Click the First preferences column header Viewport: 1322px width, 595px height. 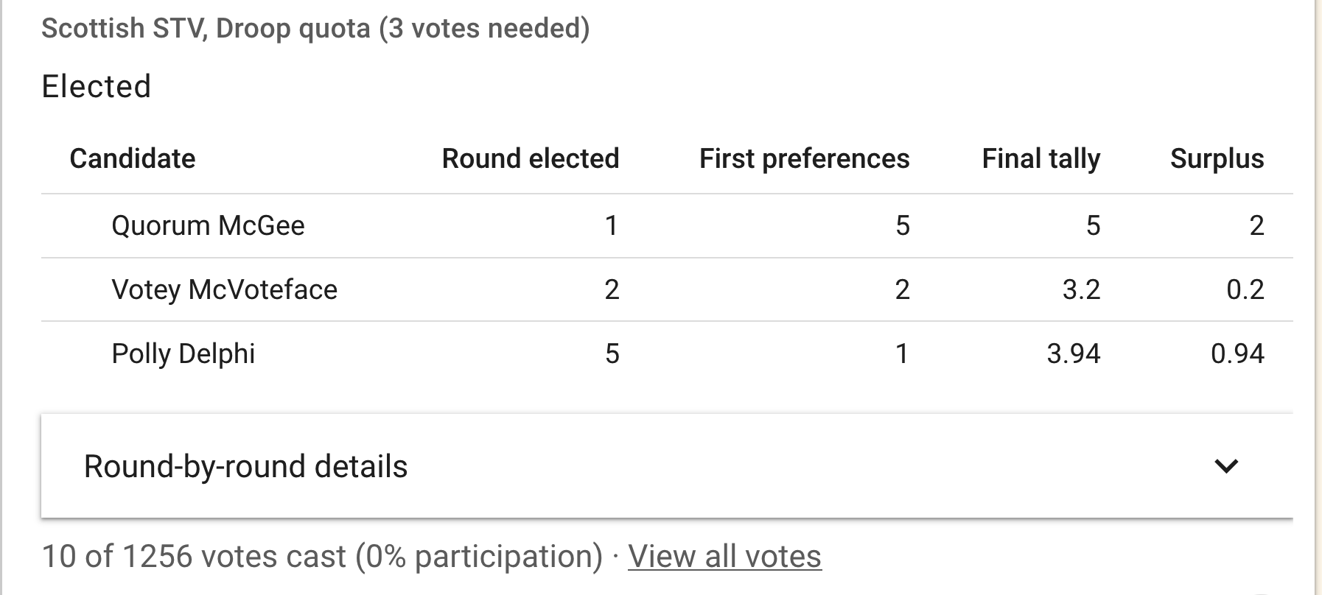pyautogui.click(x=804, y=158)
